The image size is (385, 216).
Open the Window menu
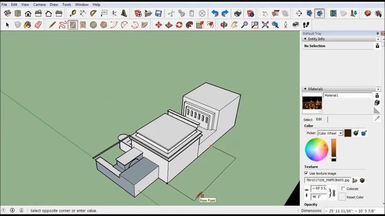[82, 4]
